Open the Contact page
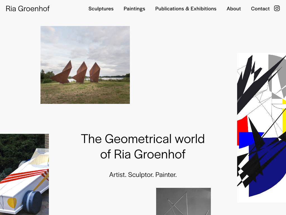Screen dimensions: 286x215 [x=260, y=9]
